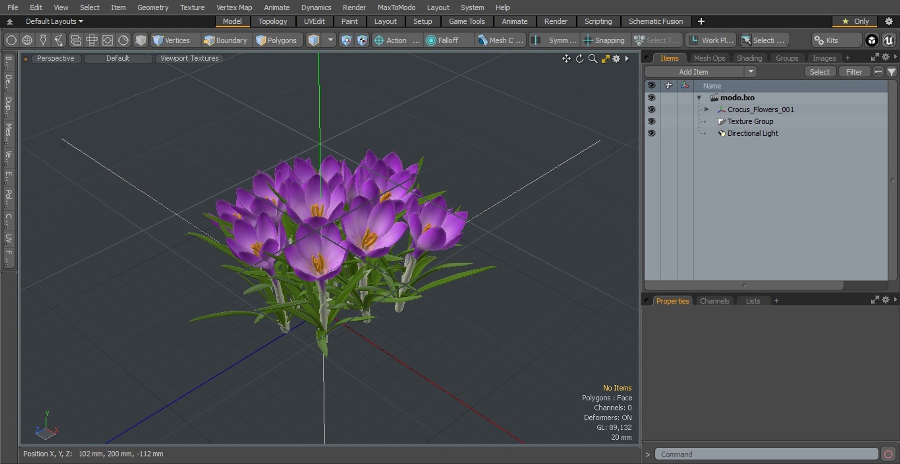
Task: Switch to the Shading tab
Action: coord(749,58)
